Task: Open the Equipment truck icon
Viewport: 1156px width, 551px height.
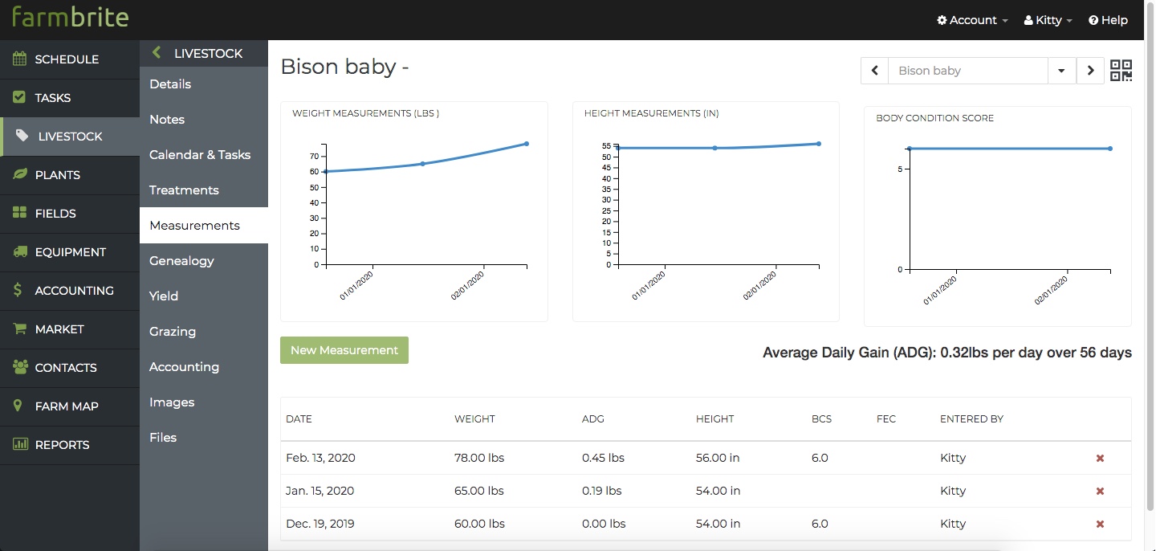Action: (19, 251)
